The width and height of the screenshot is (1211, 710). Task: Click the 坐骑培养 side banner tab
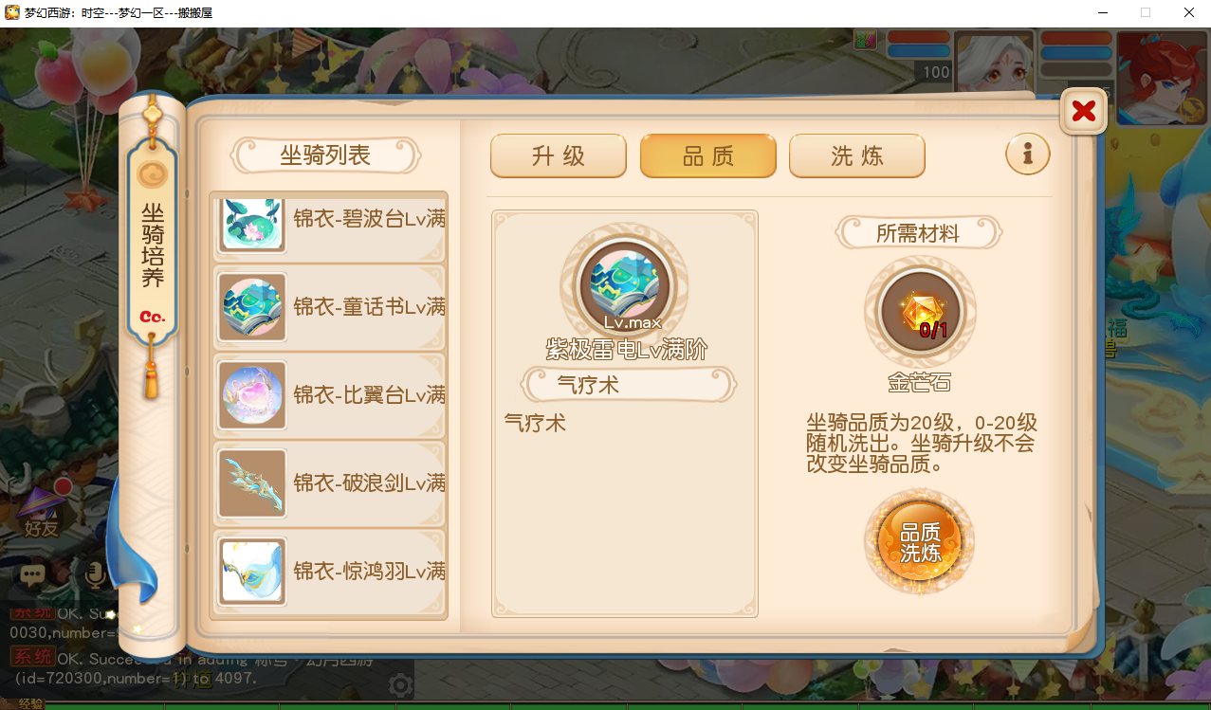[x=153, y=245]
